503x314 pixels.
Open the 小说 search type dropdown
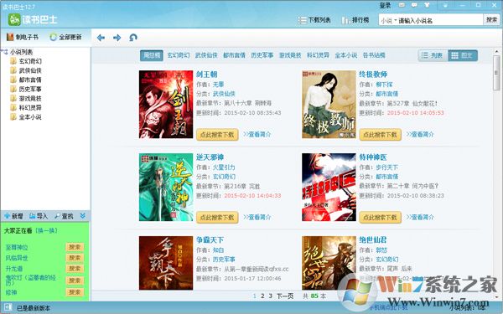coord(388,20)
